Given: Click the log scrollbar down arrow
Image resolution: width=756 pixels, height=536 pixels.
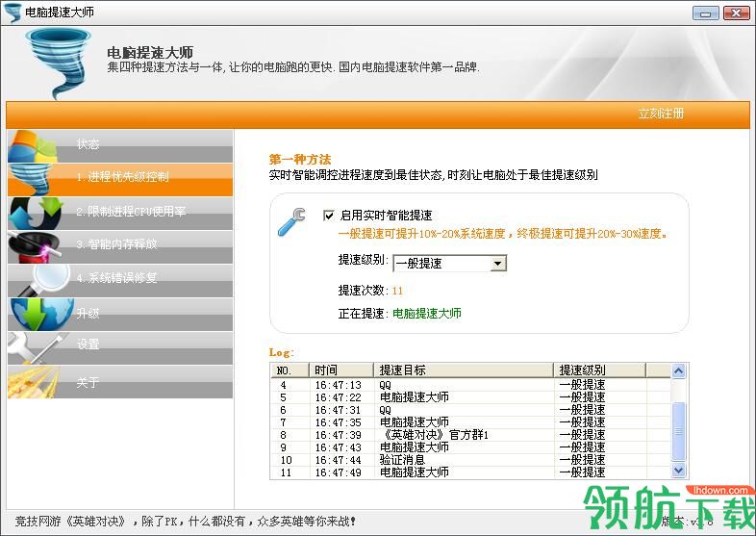Looking at the screenshot, I should pos(678,470).
